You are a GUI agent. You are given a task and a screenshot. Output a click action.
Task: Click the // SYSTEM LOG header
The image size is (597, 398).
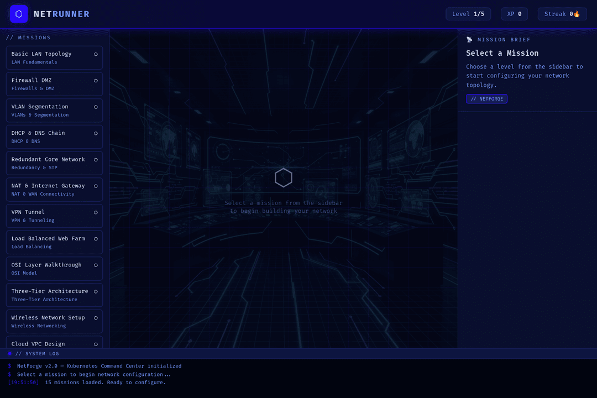click(37, 353)
